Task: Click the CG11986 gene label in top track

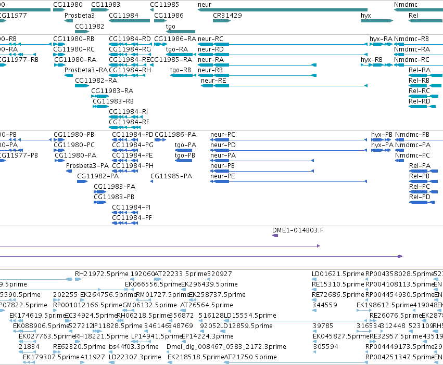Action: pyautogui.click(x=169, y=16)
